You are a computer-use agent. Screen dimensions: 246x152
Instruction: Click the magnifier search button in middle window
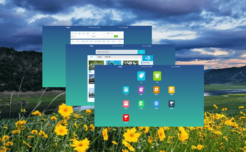pos(141,52)
